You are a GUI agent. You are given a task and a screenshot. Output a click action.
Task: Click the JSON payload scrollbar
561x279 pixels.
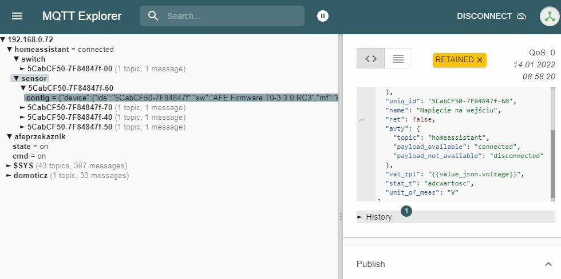553,164
